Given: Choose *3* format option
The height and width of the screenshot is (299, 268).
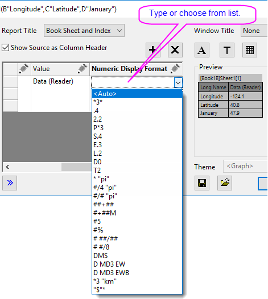Looking at the screenshot, I should pyautogui.click(x=137, y=102).
